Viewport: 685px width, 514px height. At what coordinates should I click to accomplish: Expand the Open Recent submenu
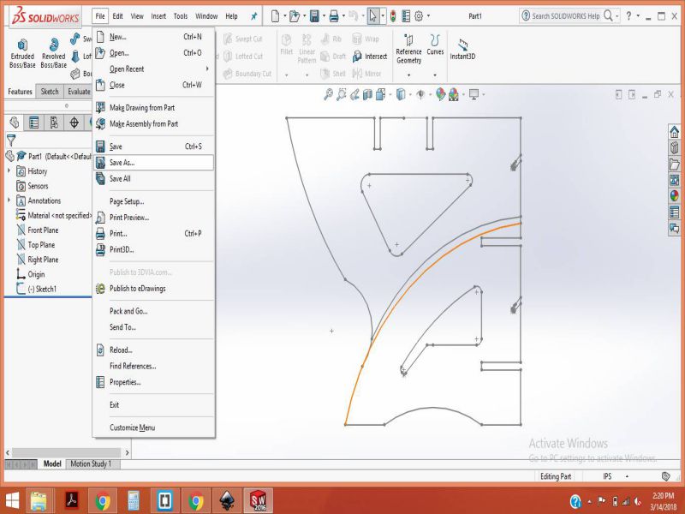[153, 69]
